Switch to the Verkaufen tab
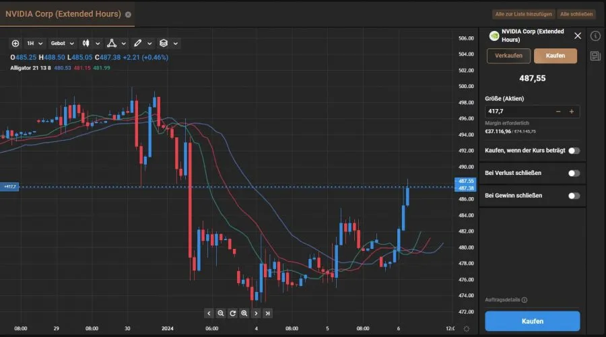This screenshot has height=337, width=606. tap(508, 56)
